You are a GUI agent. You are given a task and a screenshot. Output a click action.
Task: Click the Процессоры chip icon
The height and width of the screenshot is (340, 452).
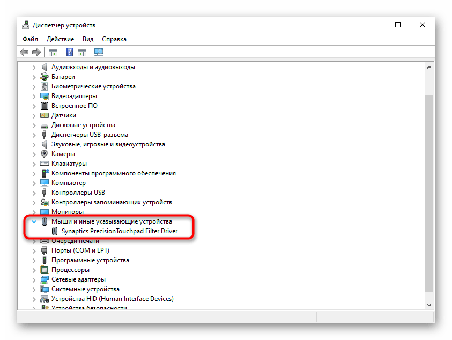[x=45, y=270]
